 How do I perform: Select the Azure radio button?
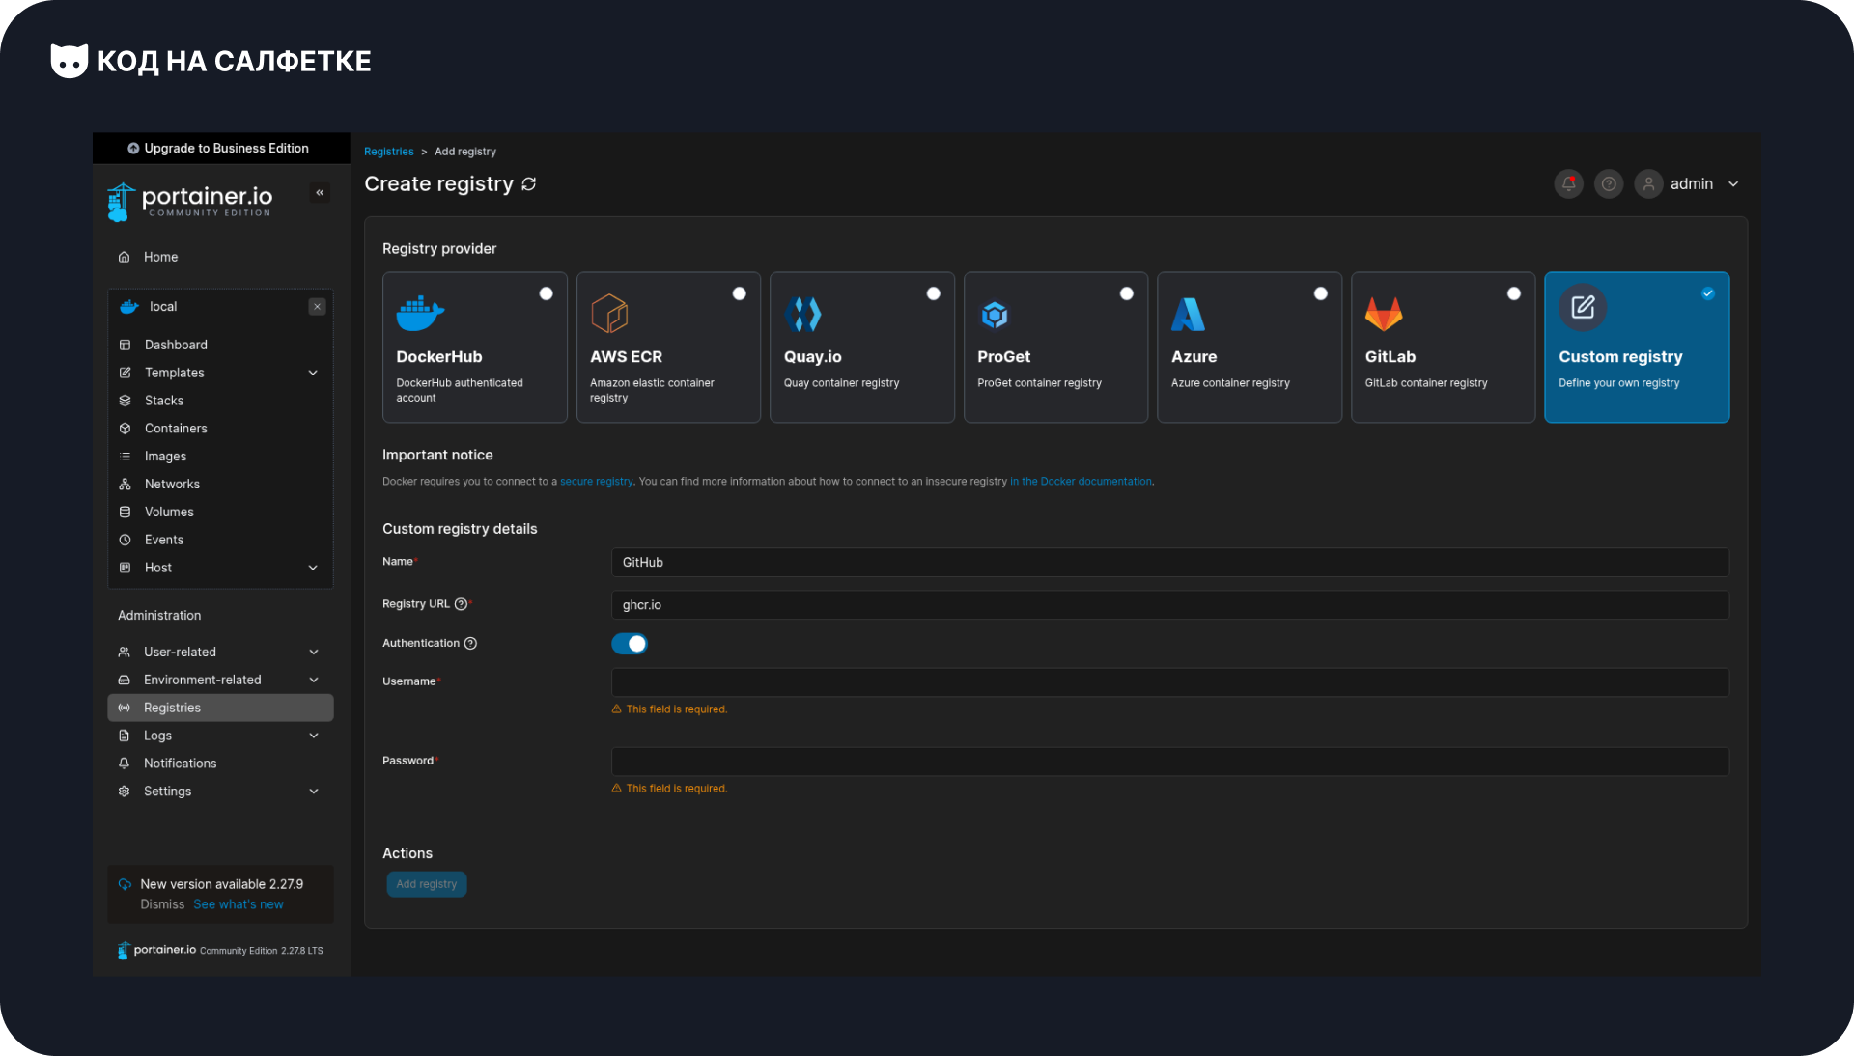tap(1320, 293)
